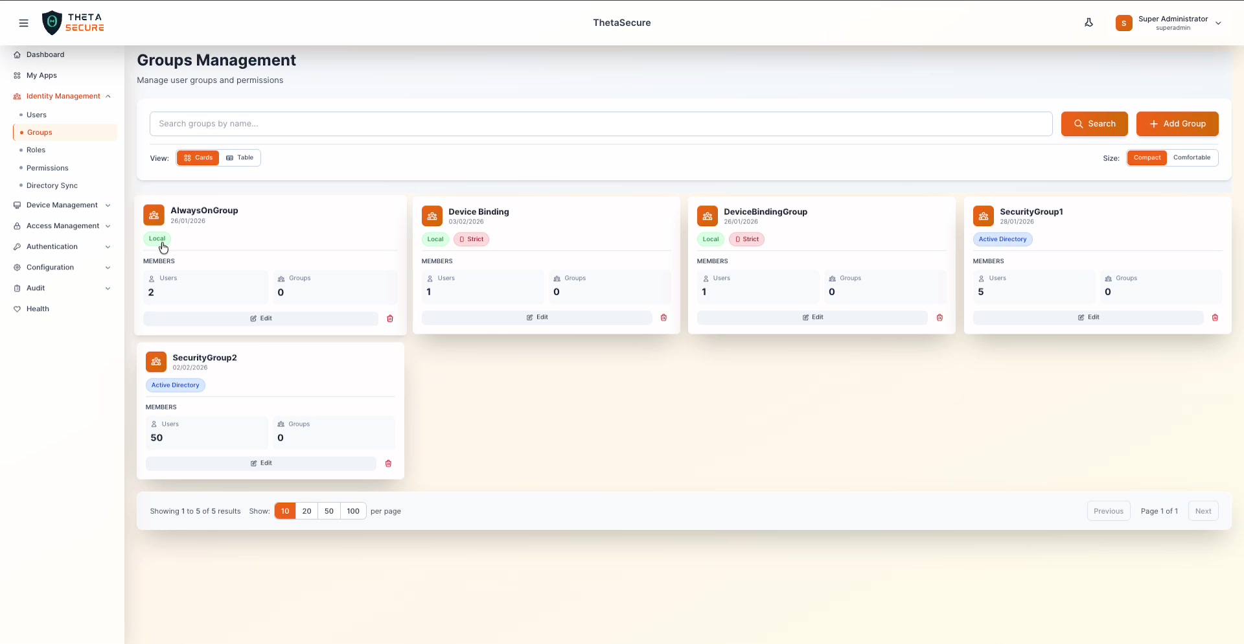Image resolution: width=1244 pixels, height=644 pixels.
Task: Delete DeviceBindingGroup via trash icon
Action: click(x=939, y=317)
